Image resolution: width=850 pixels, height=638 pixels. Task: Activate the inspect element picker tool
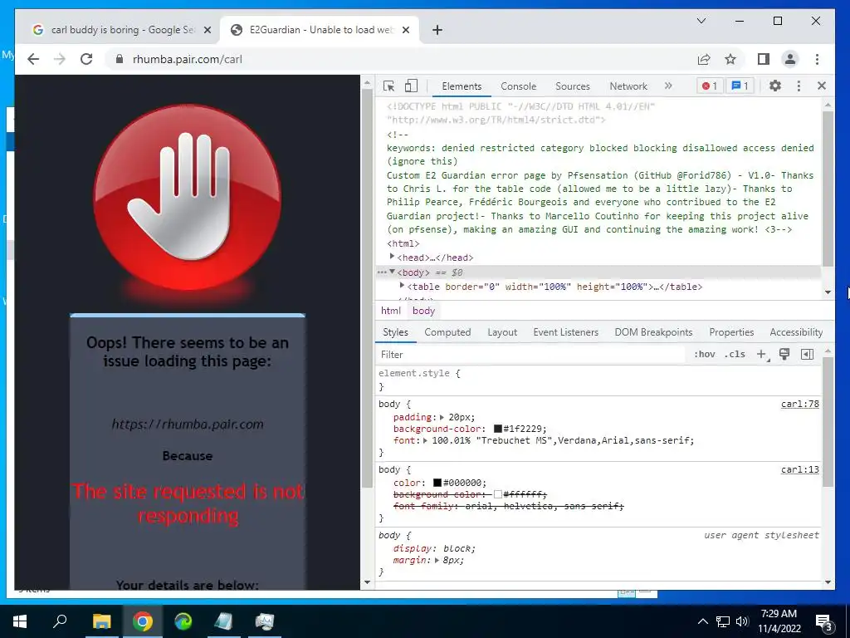tap(388, 86)
